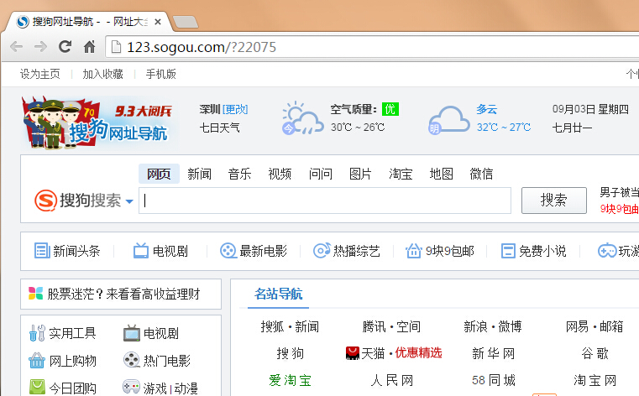Screen dimensions: 639x396
Task: Open 爱淘宝 green link
Action: tap(290, 381)
